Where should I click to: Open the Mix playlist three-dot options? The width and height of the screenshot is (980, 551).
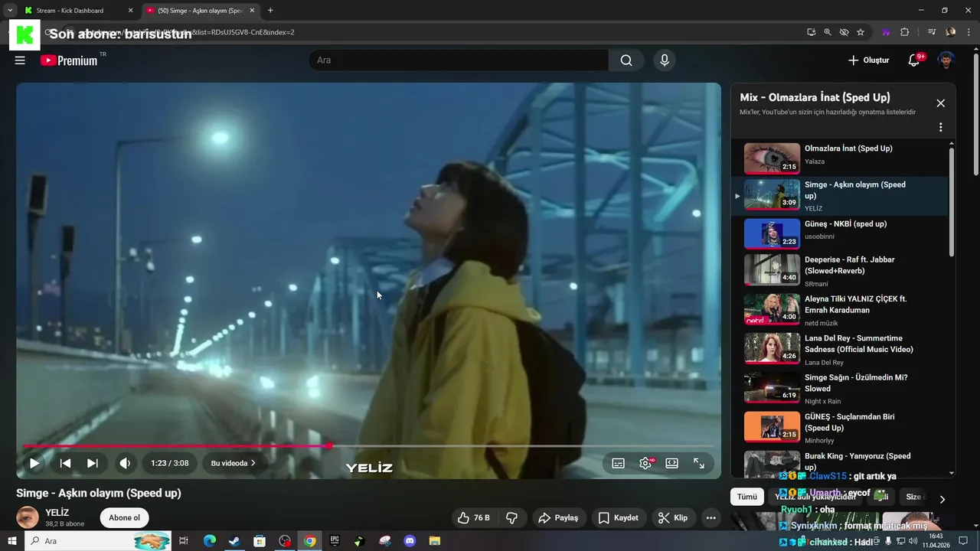941,127
